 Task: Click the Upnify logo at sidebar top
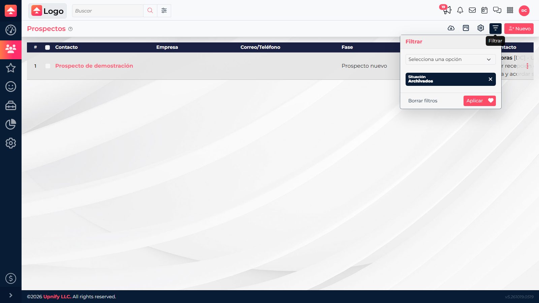coord(11,11)
